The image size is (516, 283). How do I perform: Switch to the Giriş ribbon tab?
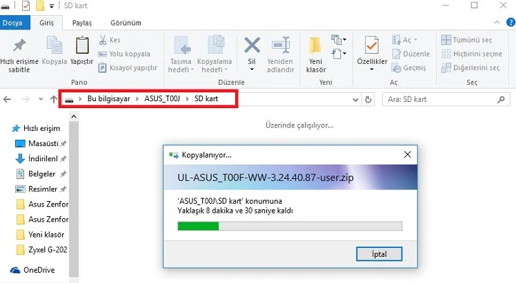point(46,23)
